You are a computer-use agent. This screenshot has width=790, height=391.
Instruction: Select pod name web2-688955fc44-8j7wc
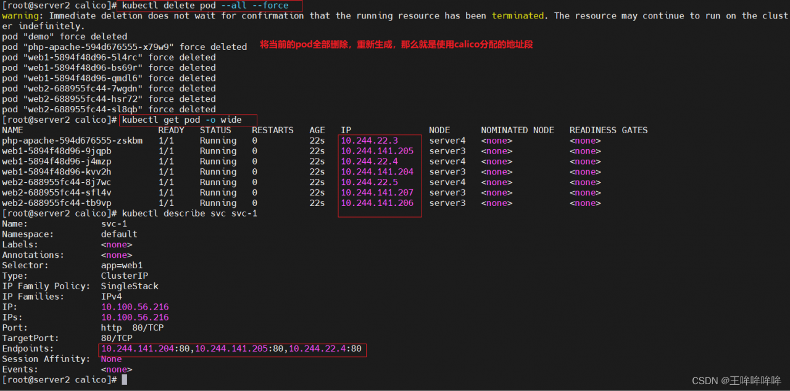point(57,182)
